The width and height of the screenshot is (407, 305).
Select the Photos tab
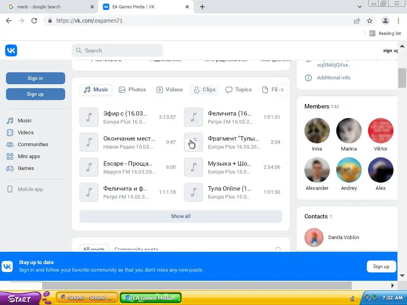(x=132, y=90)
